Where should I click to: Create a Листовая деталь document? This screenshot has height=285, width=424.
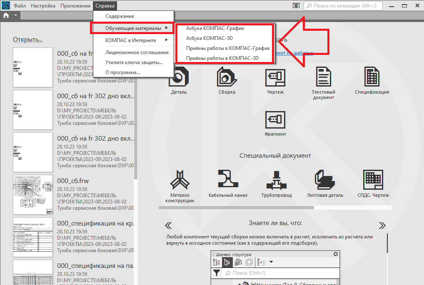tap(325, 184)
